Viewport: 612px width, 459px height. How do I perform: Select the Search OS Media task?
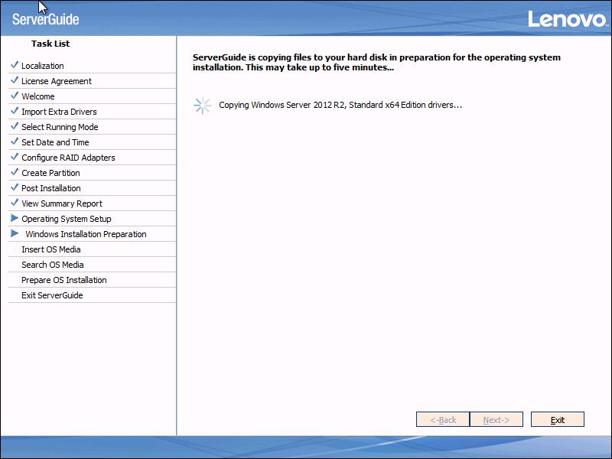(x=54, y=264)
